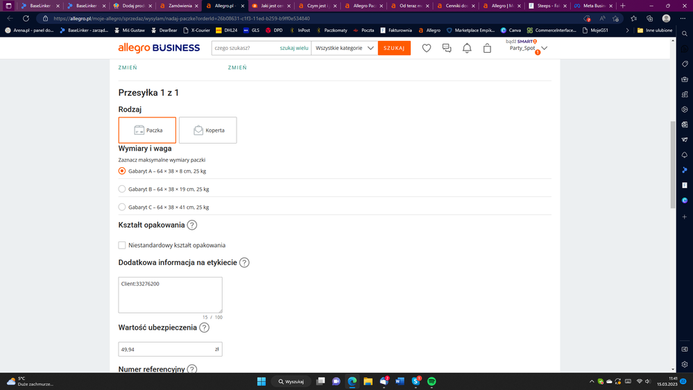Select Gabaryt B 64 × 38 × 19 cm
Viewport: 693px width, 390px height.
[122, 189]
